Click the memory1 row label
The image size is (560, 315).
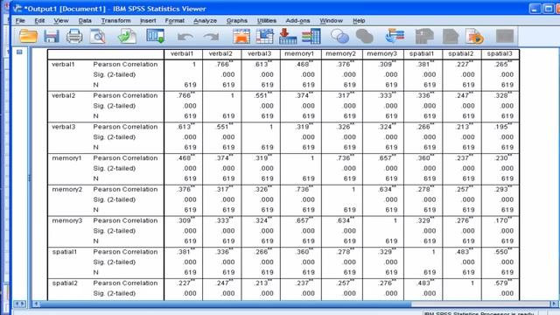pyautogui.click(x=66, y=158)
